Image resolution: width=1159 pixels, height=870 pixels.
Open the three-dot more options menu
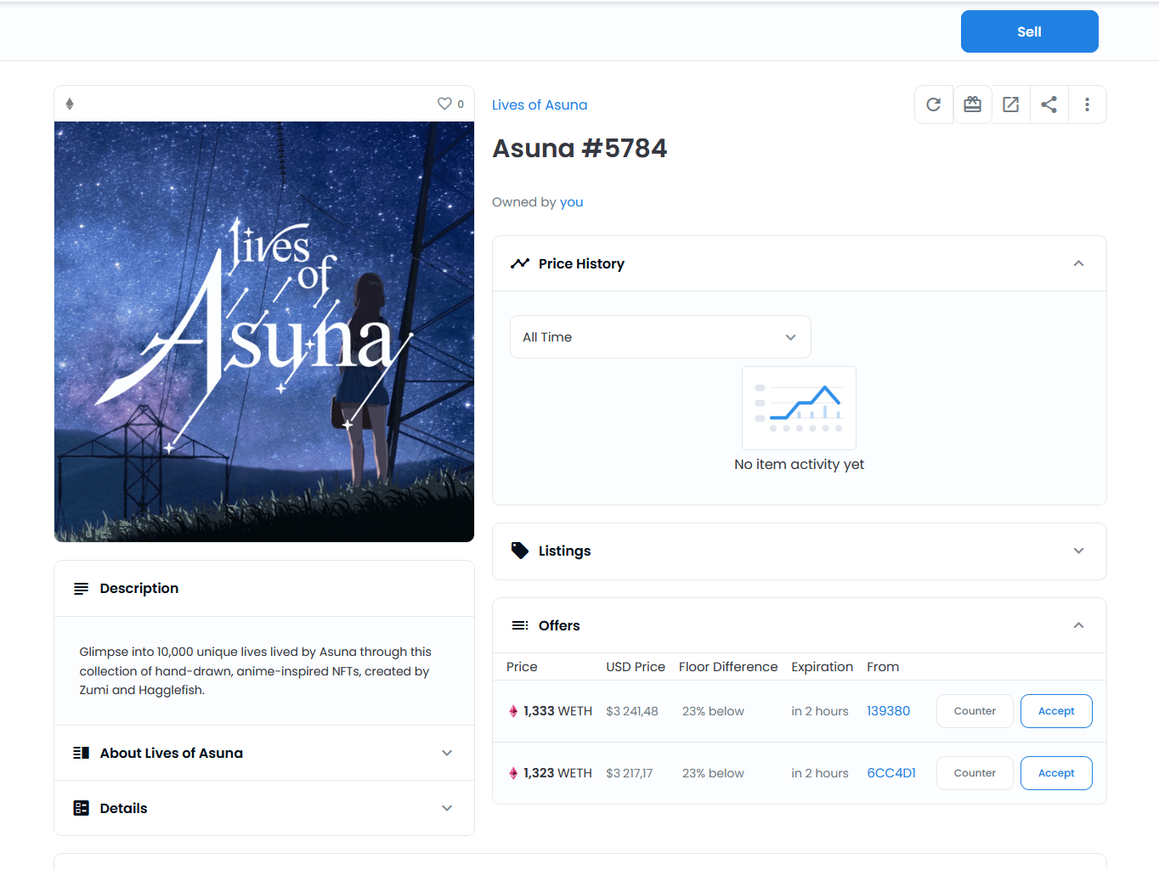(x=1087, y=105)
